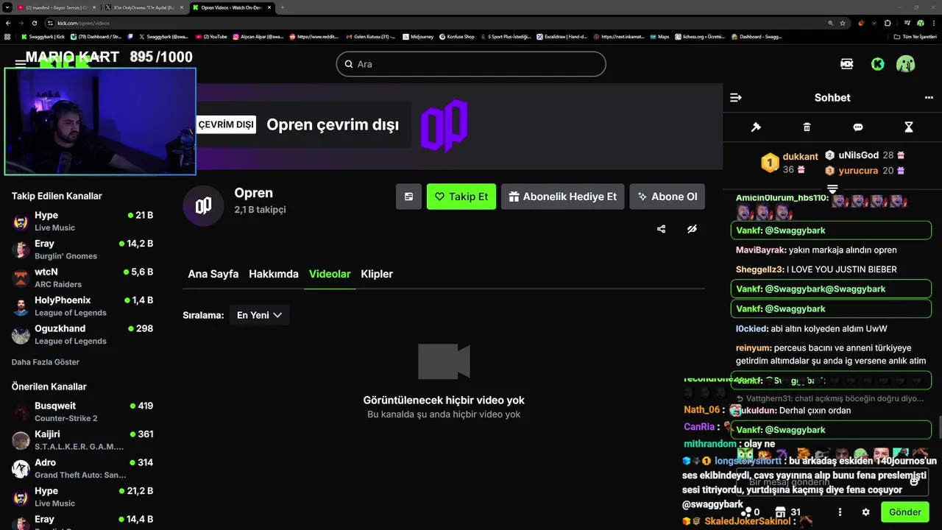Open the emoji picker in message box
This screenshot has width=942, height=530.
(914, 481)
